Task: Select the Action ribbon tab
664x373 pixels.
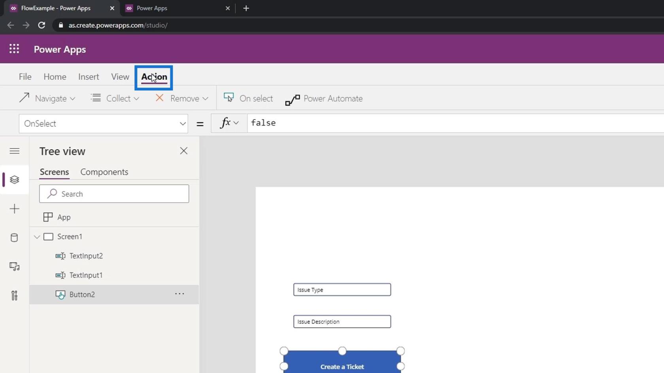Action: point(154,77)
